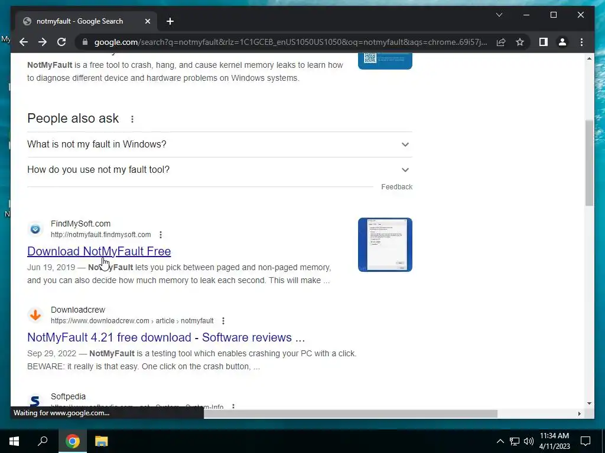
Task: Open Downloadcrew result options menu
Action: tap(223, 321)
